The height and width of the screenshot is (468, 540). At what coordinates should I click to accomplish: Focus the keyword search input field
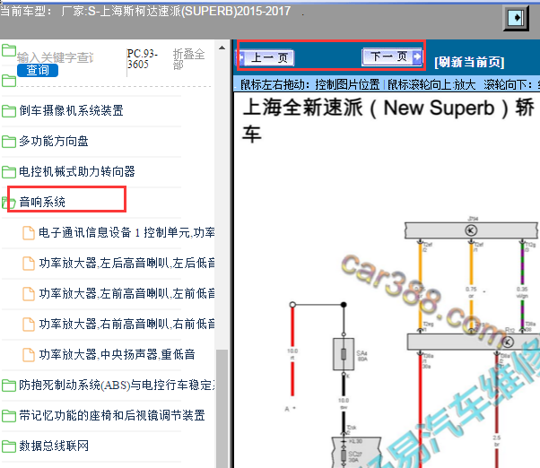coord(55,57)
